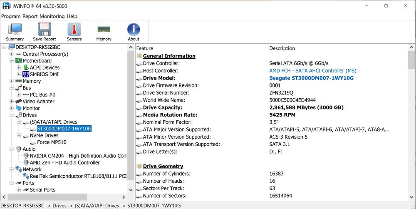Click the Feature column header
416x209 pixels.
145,48
